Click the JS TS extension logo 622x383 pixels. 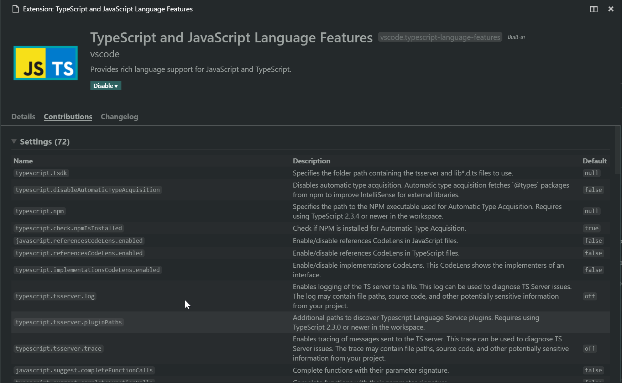(x=45, y=63)
